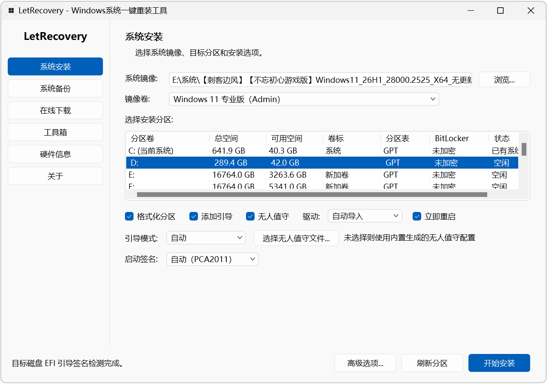Open the 启动签名 自动（PCA2011）dropdown
The width and height of the screenshot is (547, 384).
(213, 259)
